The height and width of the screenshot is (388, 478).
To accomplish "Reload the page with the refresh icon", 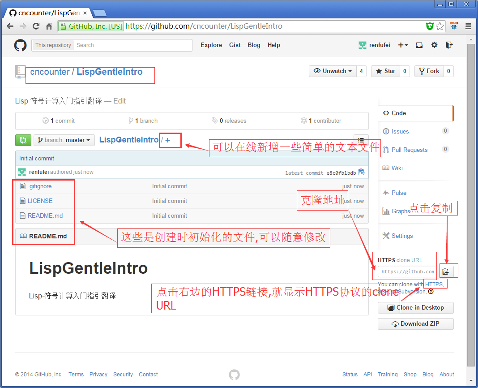I will 36,26.
